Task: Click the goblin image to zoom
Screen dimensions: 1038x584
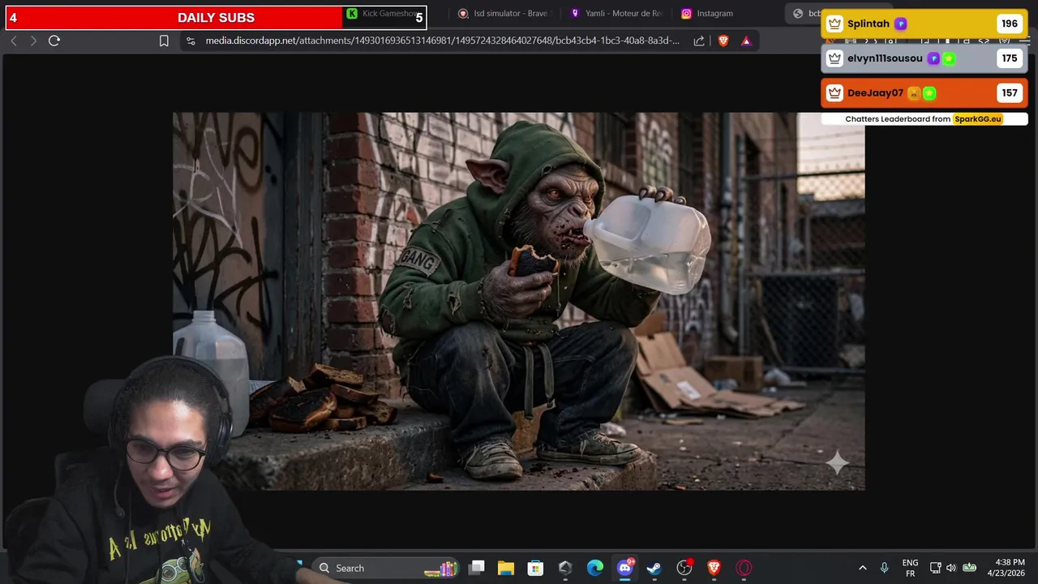Action: coord(518,301)
